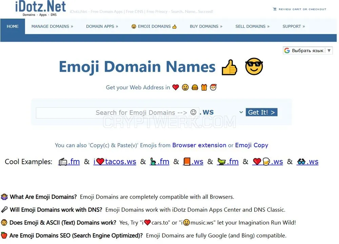Viewport: 339px width, 244px height.
Task: Expand the Support menu
Action: coord(294,26)
